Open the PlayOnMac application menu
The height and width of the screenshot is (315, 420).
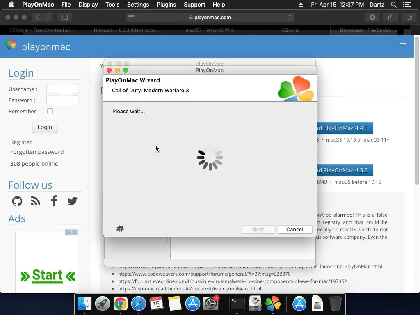38,5
